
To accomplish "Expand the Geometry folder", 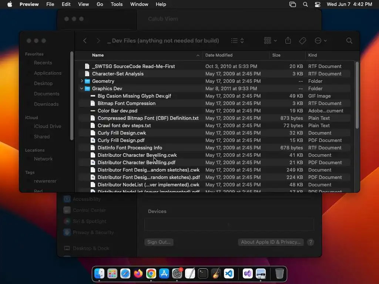I will click(82, 81).
